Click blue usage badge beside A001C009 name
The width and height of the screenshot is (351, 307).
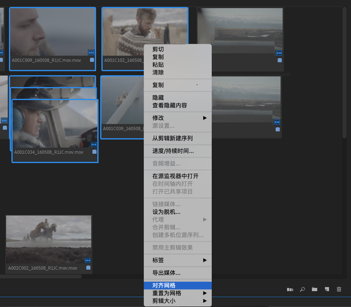(x=92, y=60)
